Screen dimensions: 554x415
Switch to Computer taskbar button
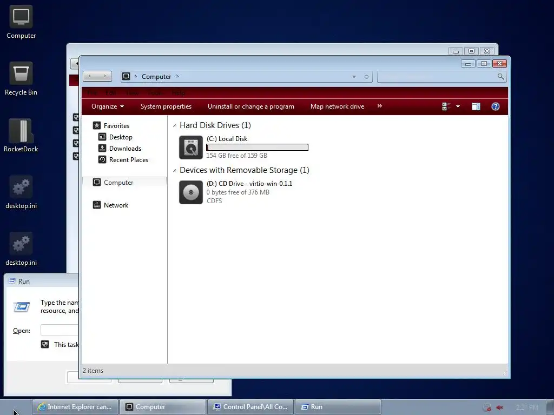pyautogui.click(x=162, y=407)
